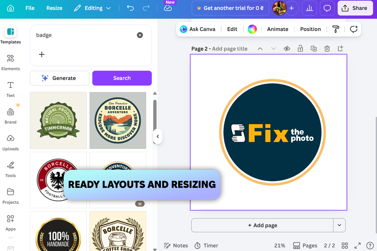Click Edit in the toolbar
The image size is (377, 251).
click(232, 29)
